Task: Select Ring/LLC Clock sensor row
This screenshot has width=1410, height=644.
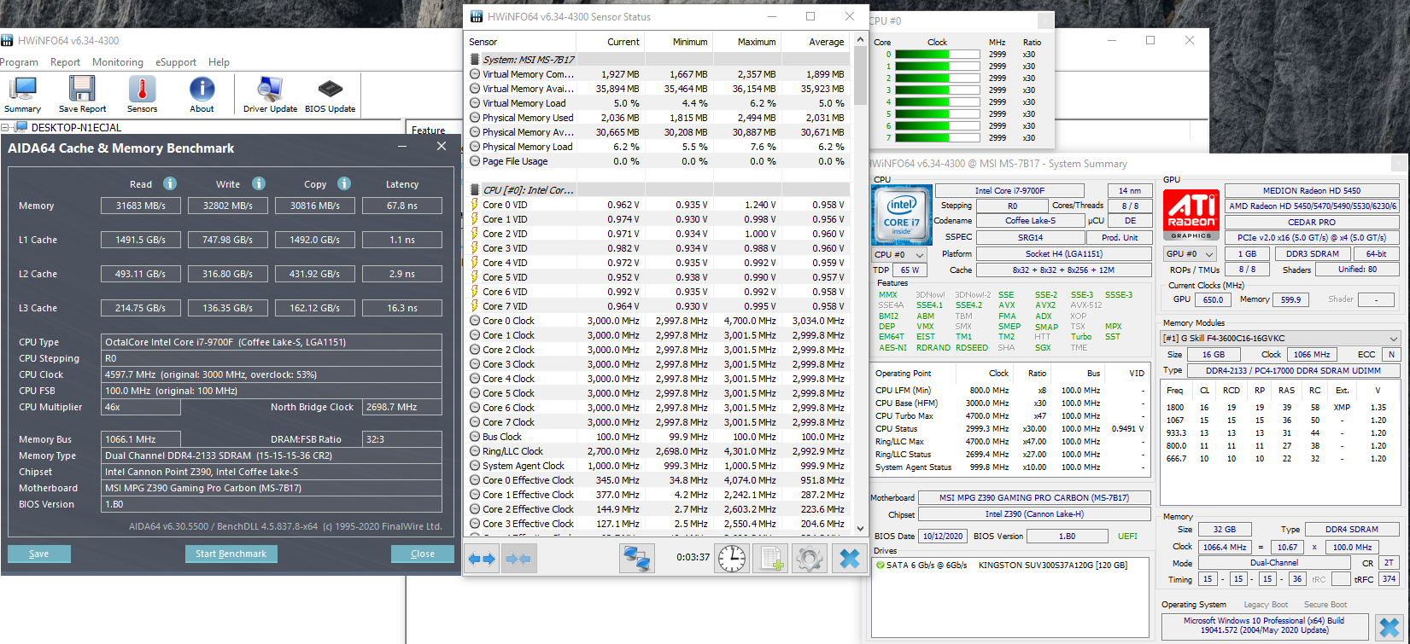Action: (x=658, y=451)
